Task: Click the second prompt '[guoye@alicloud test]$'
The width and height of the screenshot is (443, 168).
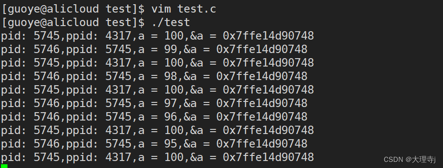Action: (73, 22)
